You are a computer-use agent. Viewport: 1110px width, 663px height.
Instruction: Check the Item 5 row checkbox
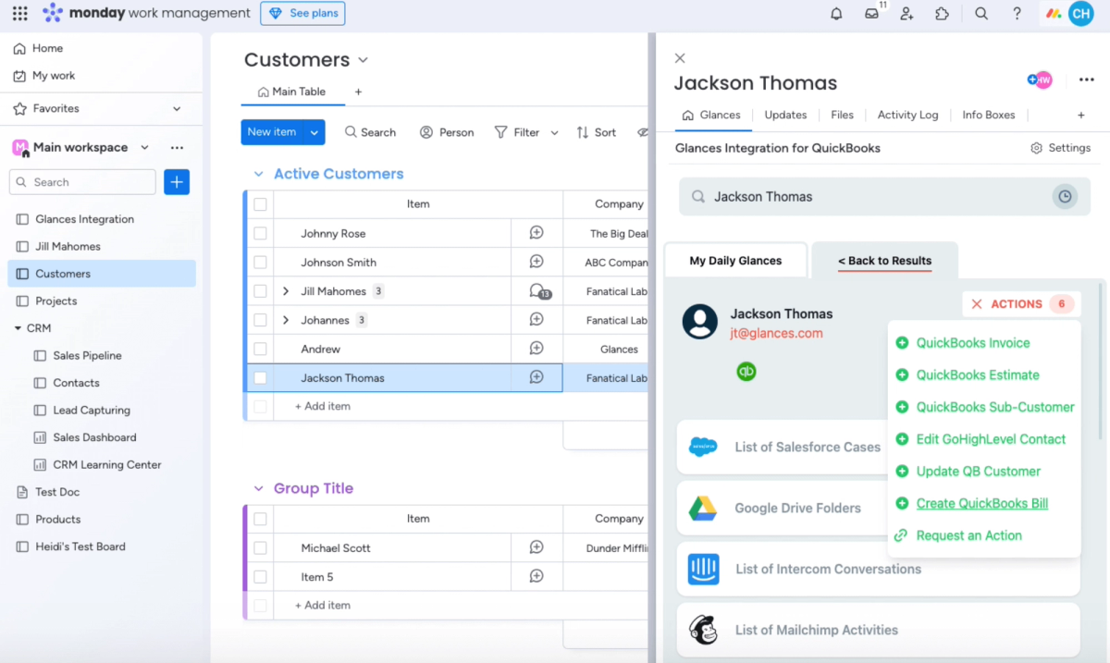tap(260, 577)
